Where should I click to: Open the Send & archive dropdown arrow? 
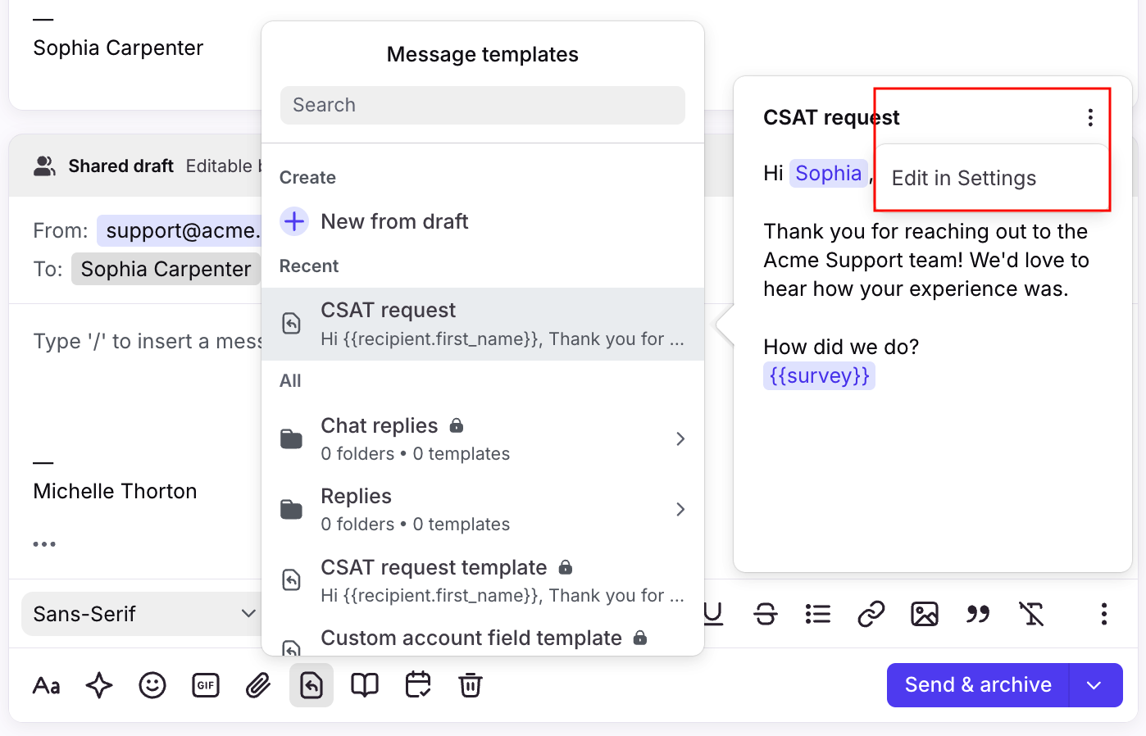(x=1094, y=685)
